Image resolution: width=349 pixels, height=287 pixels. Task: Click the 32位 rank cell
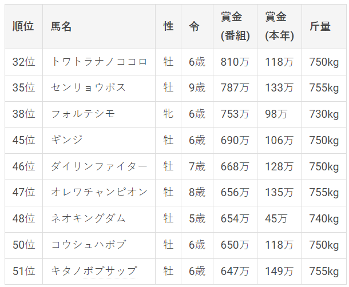tap(24, 62)
